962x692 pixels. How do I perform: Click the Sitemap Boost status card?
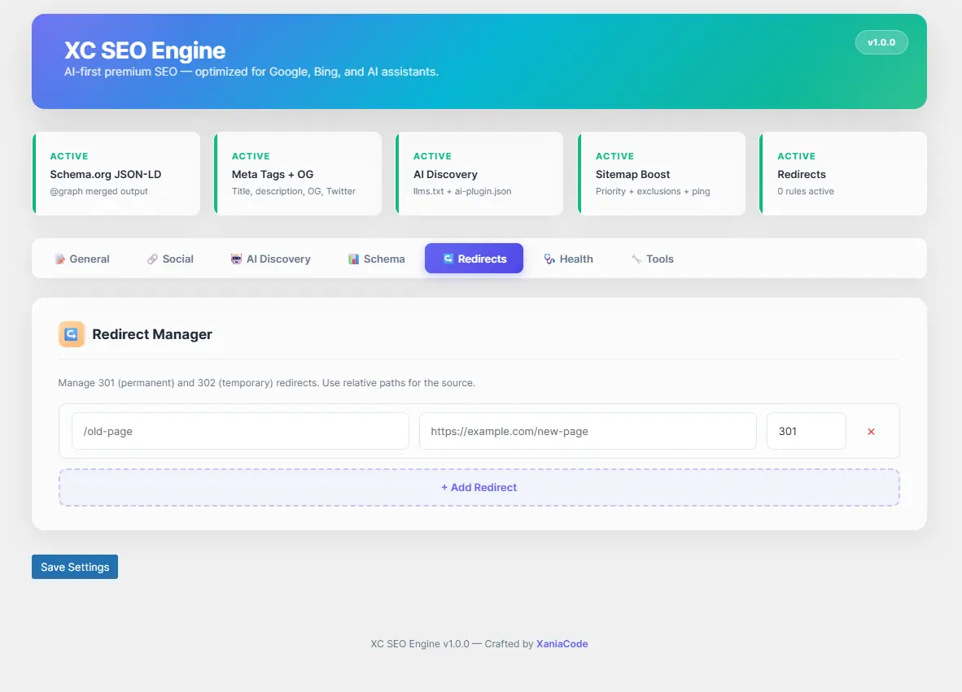(x=662, y=173)
